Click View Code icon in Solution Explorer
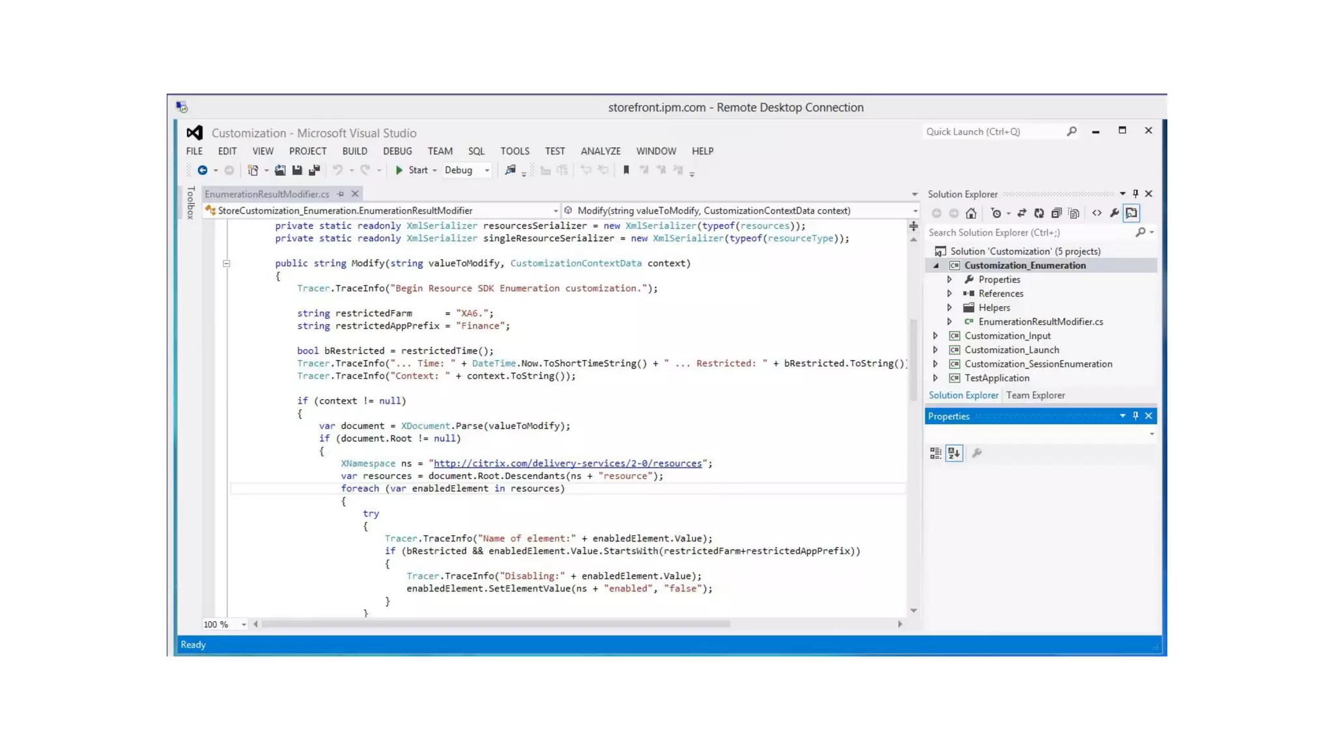 [1097, 213]
